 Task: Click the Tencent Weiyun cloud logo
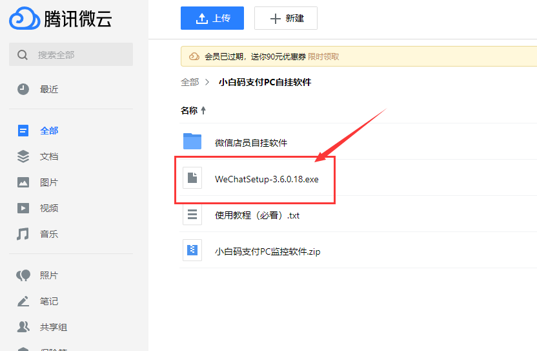[25, 18]
